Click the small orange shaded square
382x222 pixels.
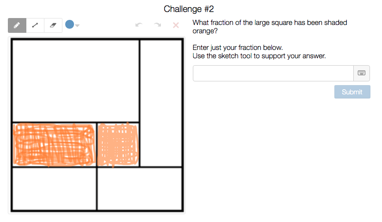pos(118,145)
